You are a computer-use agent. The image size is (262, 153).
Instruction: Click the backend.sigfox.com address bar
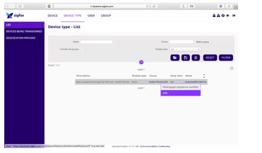pyautogui.click(x=102, y=6)
